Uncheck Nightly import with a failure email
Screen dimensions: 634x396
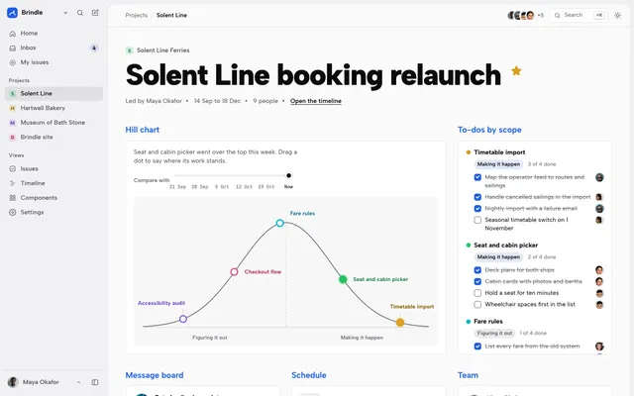(477, 209)
